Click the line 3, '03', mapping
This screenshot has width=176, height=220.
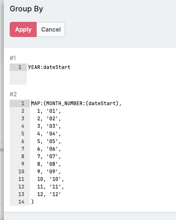click(49, 126)
